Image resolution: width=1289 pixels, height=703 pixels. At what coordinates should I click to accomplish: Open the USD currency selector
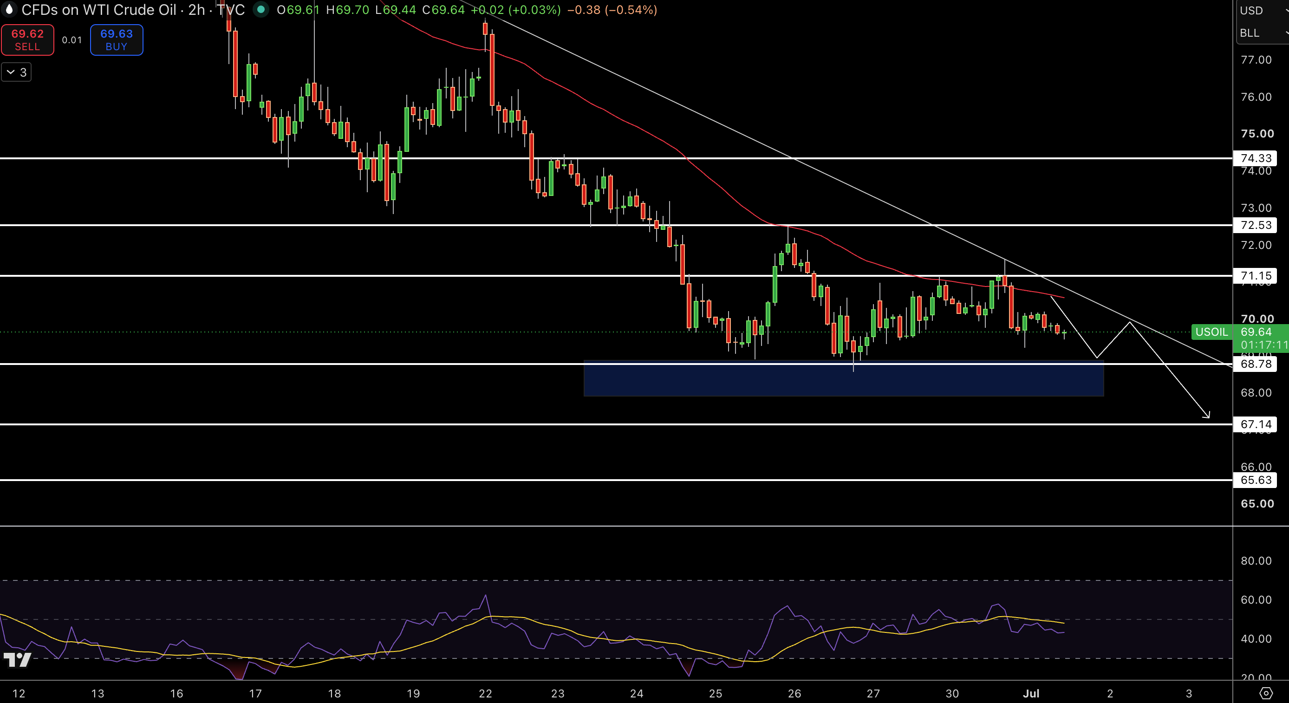point(1262,11)
